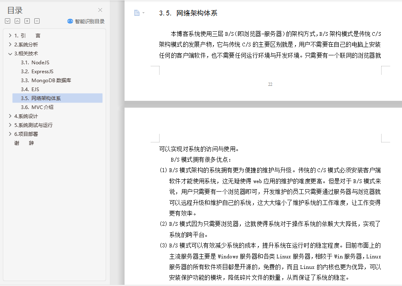Screen dimensions: 402x286
Task: Click page number 22 in footer
Action: click(x=270, y=84)
